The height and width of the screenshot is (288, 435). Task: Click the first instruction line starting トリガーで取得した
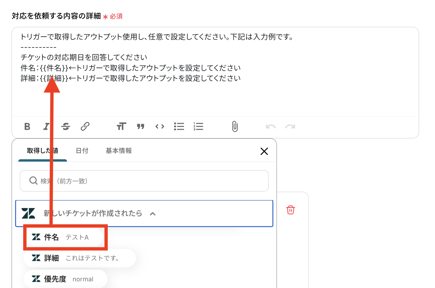[157, 37]
